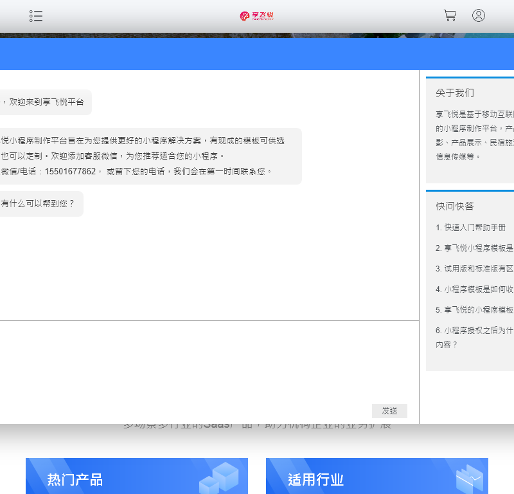
Task: Click the 欢迎来到享飞悦平台 chat bubble
Action: (x=46, y=102)
